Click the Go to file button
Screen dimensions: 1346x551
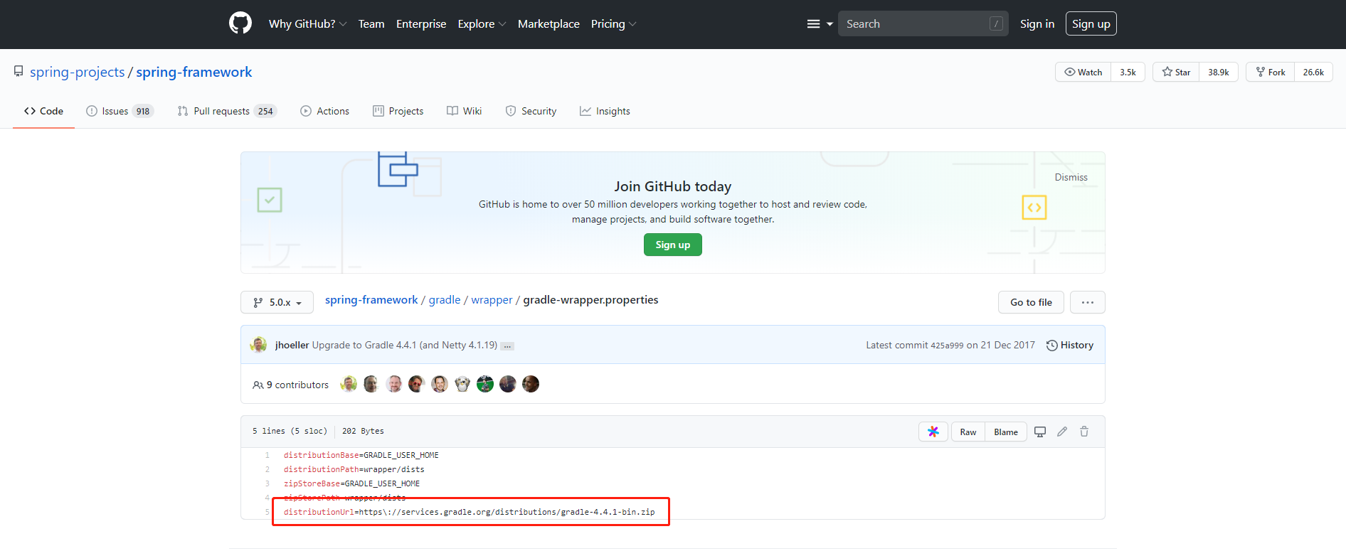[1031, 302]
